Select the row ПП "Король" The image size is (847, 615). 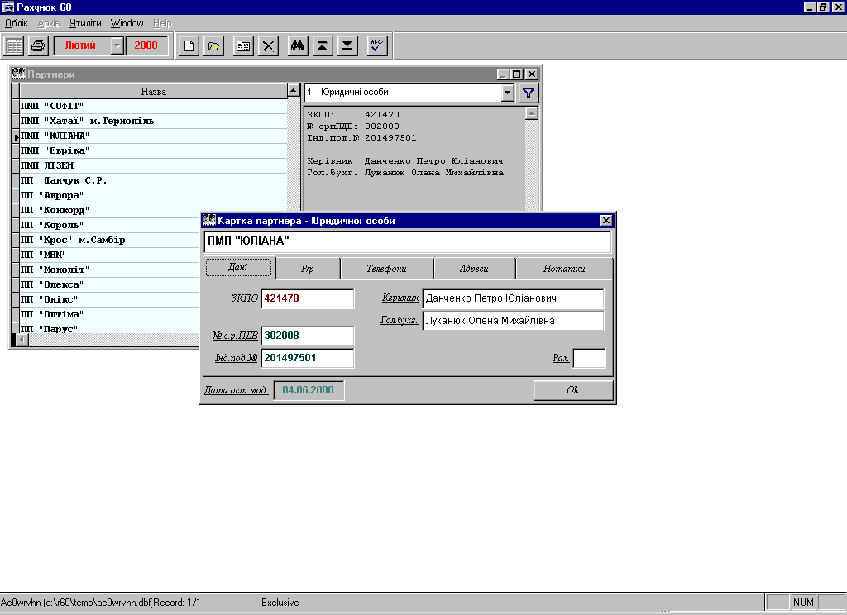(110, 225)
